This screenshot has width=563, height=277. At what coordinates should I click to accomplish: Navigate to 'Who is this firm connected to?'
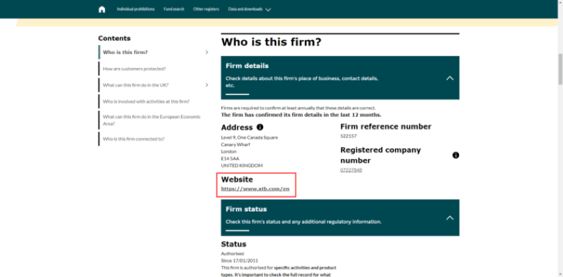coord(133,138)
